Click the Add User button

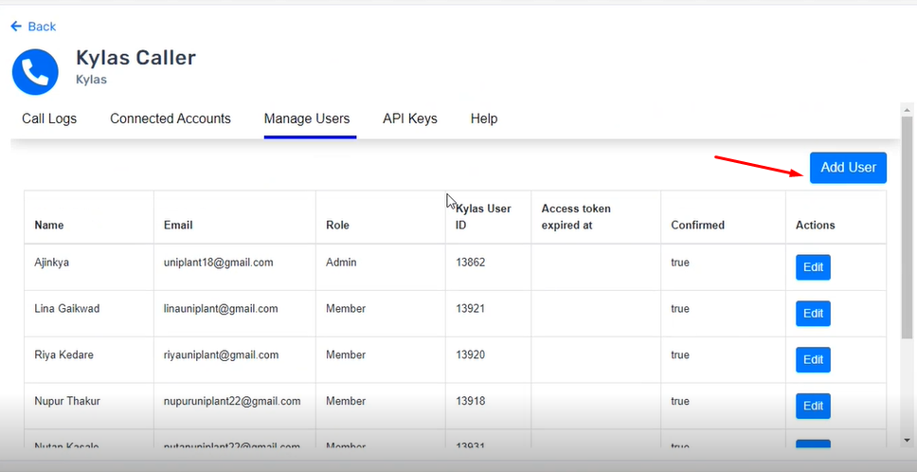[848, 167]
